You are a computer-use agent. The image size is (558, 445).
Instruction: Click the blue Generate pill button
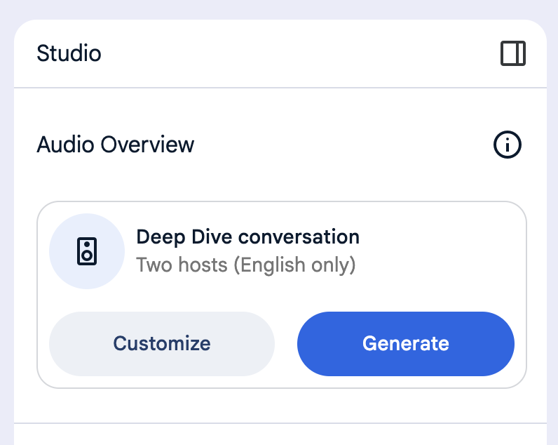pyautogui.click(x=405, y=344)
